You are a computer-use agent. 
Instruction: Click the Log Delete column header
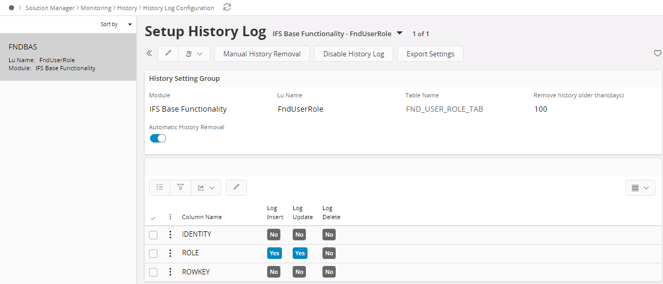[331, 213]
